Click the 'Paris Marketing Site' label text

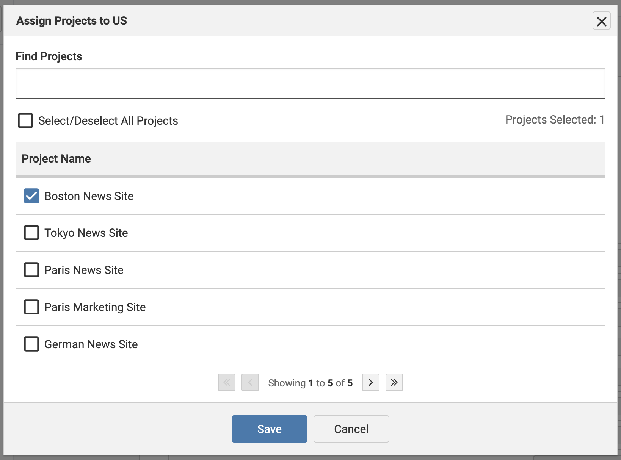pos(95,307)
